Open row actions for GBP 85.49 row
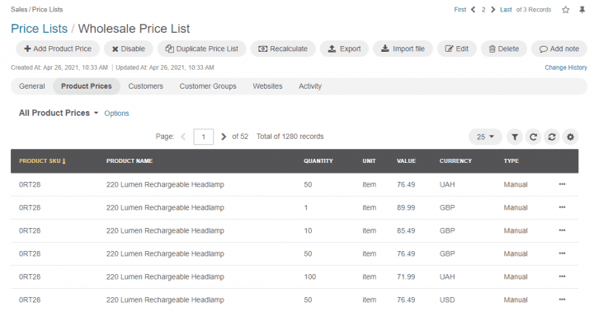 coord(562,230)
